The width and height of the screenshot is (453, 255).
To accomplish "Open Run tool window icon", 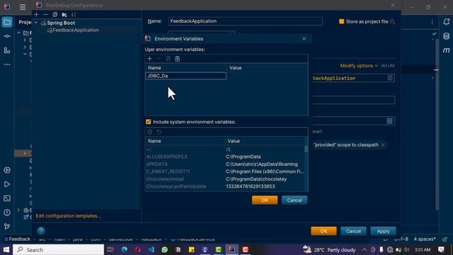I will (7, 184).
